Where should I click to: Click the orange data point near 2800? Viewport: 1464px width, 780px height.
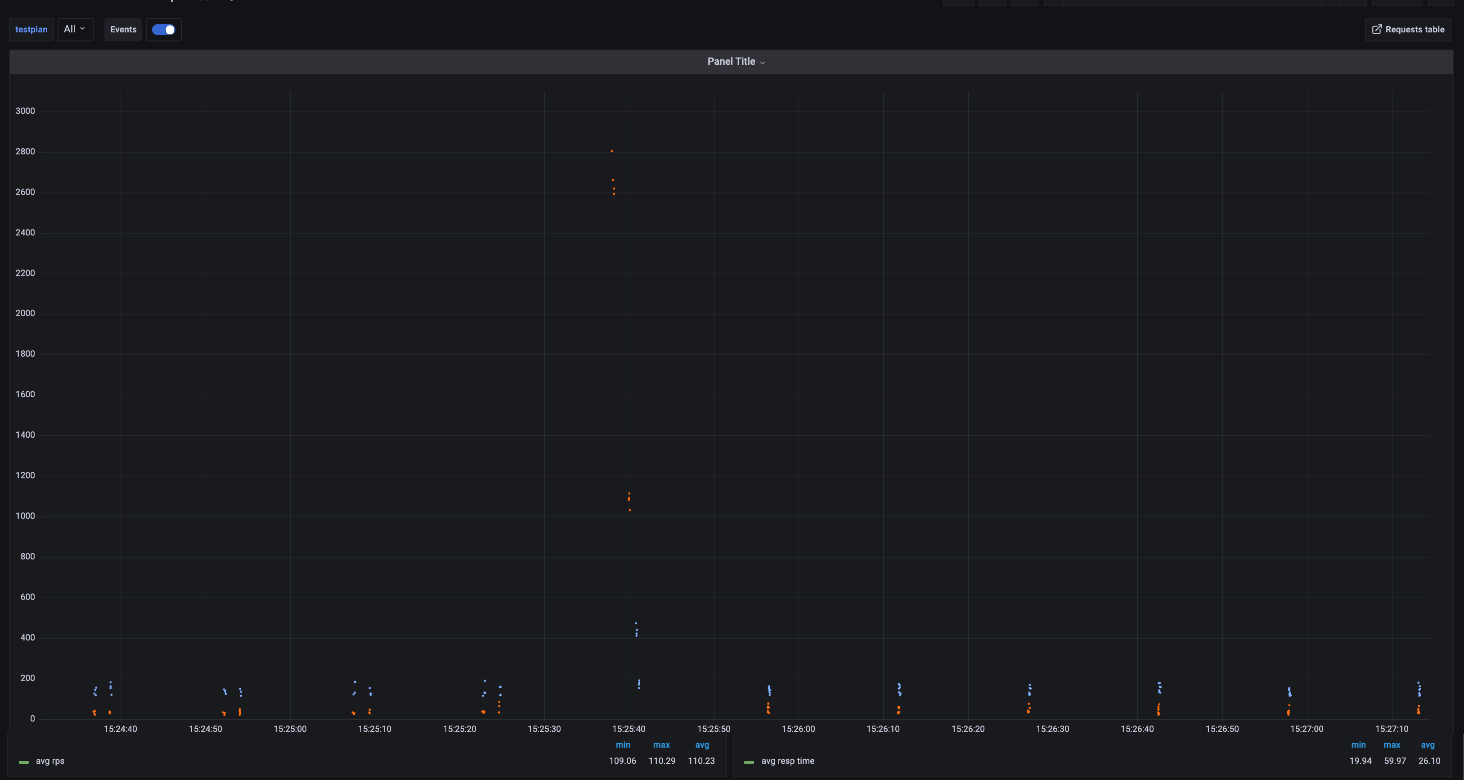pyautogui.click(x=611, y=151)
